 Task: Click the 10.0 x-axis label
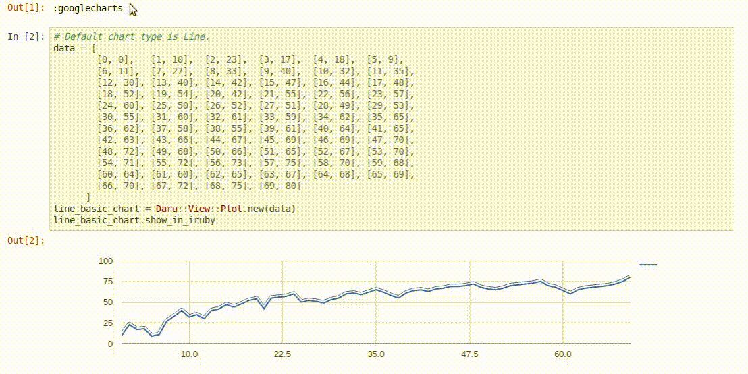click(x=190, y=354)
